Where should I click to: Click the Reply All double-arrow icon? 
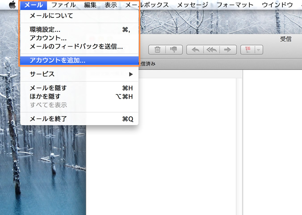(x=211, y=50)
